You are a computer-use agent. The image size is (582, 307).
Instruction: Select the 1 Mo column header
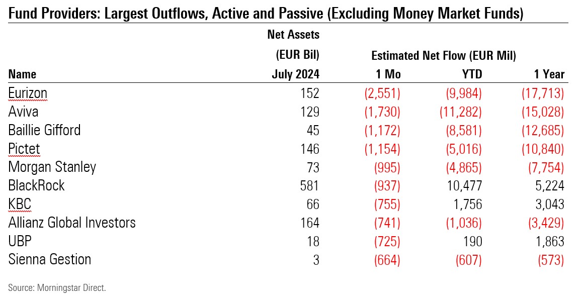point(389,74)
